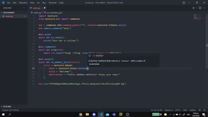The image size is (208, 117).
Task: Open the Windows Start menu
Action: [3, 114]
